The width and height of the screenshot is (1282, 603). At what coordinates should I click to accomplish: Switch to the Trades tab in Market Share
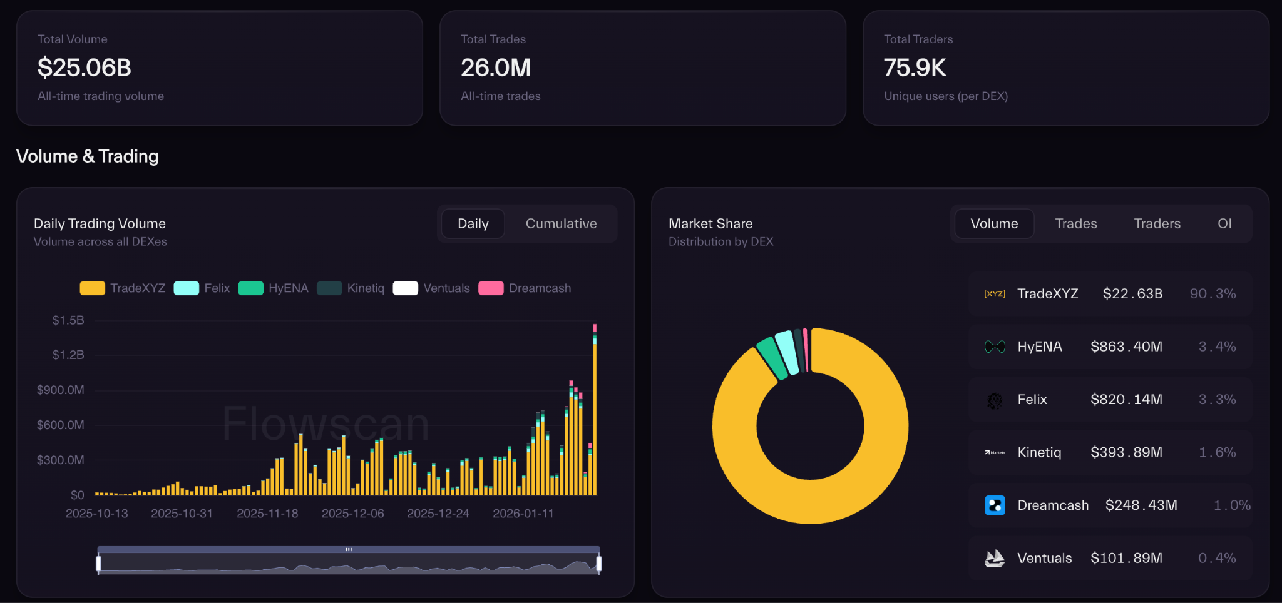[x=1075, y=223]
